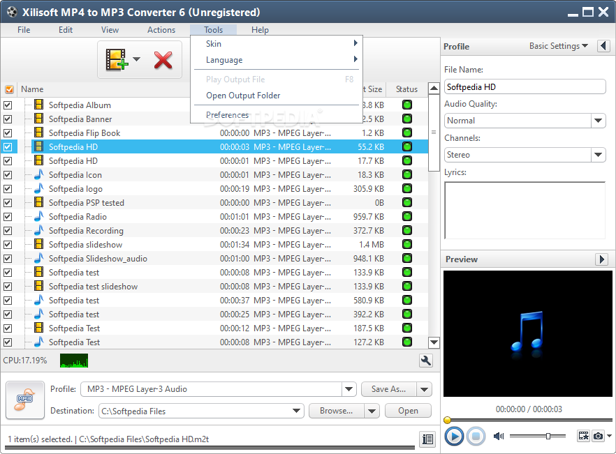Collapse the Profile panel with left arrow
This screenshot has height=454, width=616.
coord(604,46)
